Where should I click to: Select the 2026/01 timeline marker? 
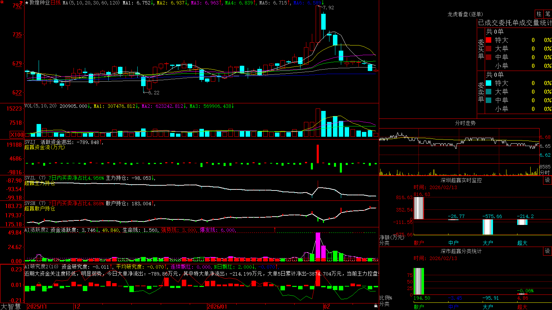[x=217, y=307]
